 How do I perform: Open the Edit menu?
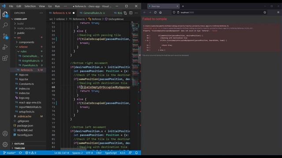[x=19, y=6]
